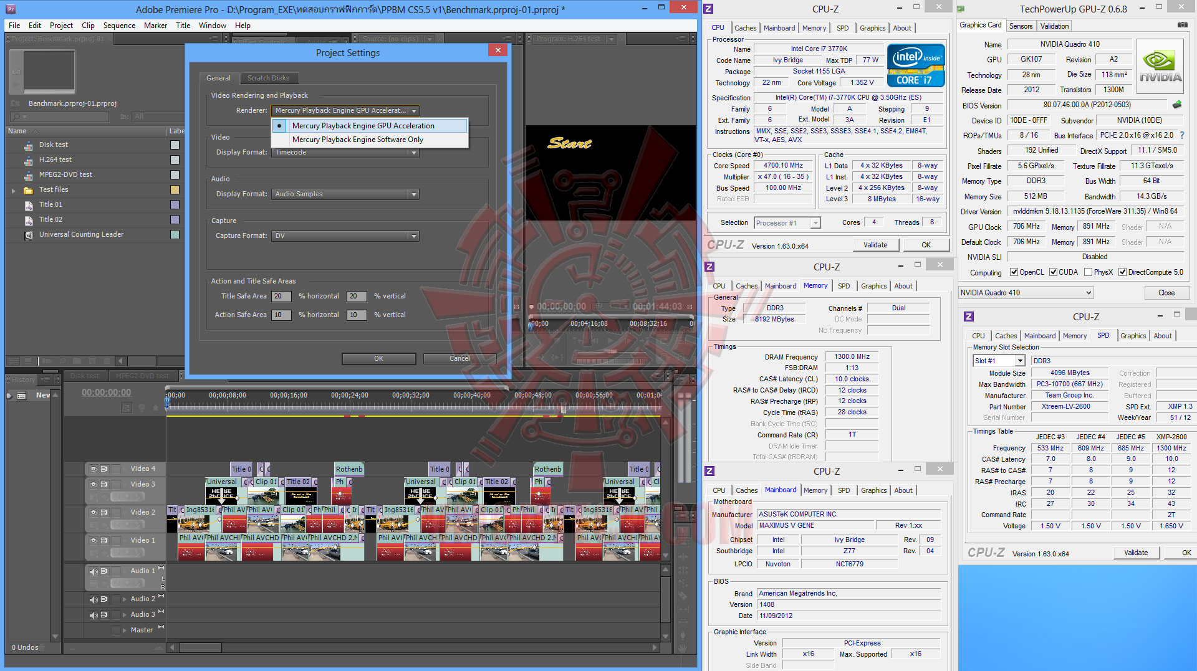
Task: Open the Marker menu
Action: [x=155, y=26]
